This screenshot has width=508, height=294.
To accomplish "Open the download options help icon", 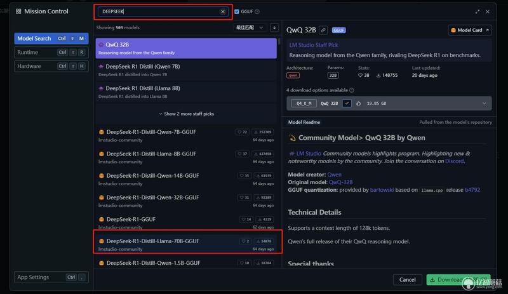I will point(352,90).
